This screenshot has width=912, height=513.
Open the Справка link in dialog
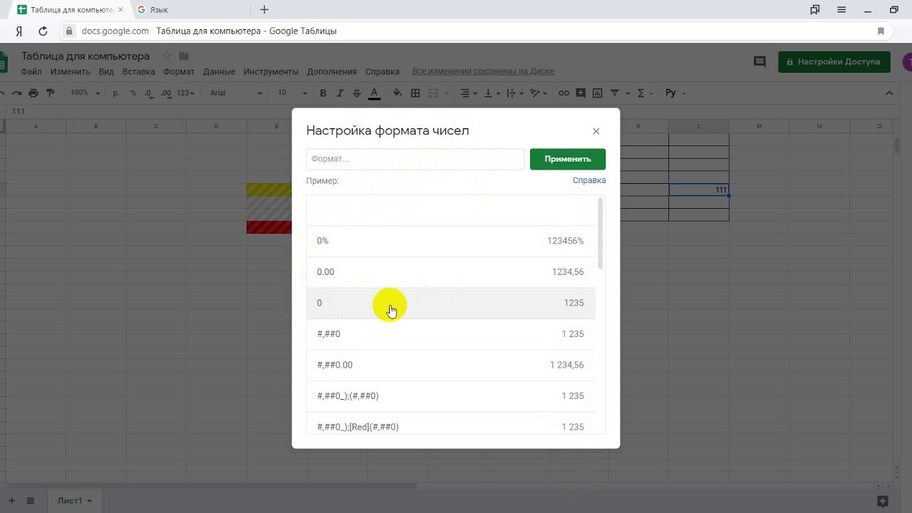pos(589,180)
